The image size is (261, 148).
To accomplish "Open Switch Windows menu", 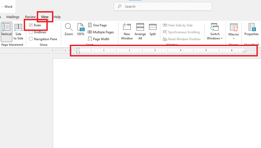I will point(215,32).
